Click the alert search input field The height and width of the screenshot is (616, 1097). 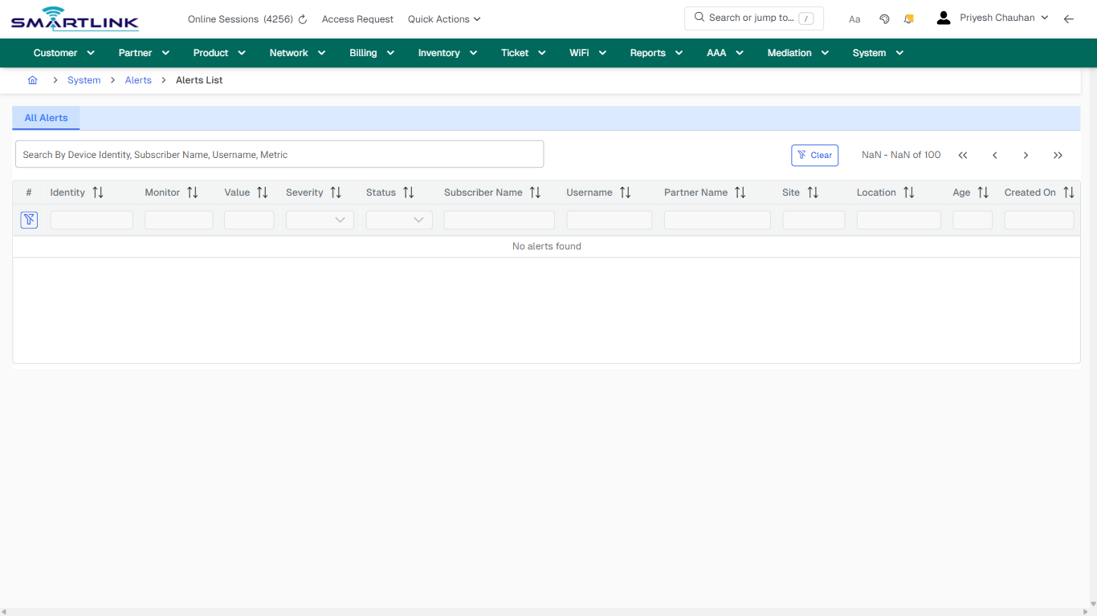tap(279, 153)
